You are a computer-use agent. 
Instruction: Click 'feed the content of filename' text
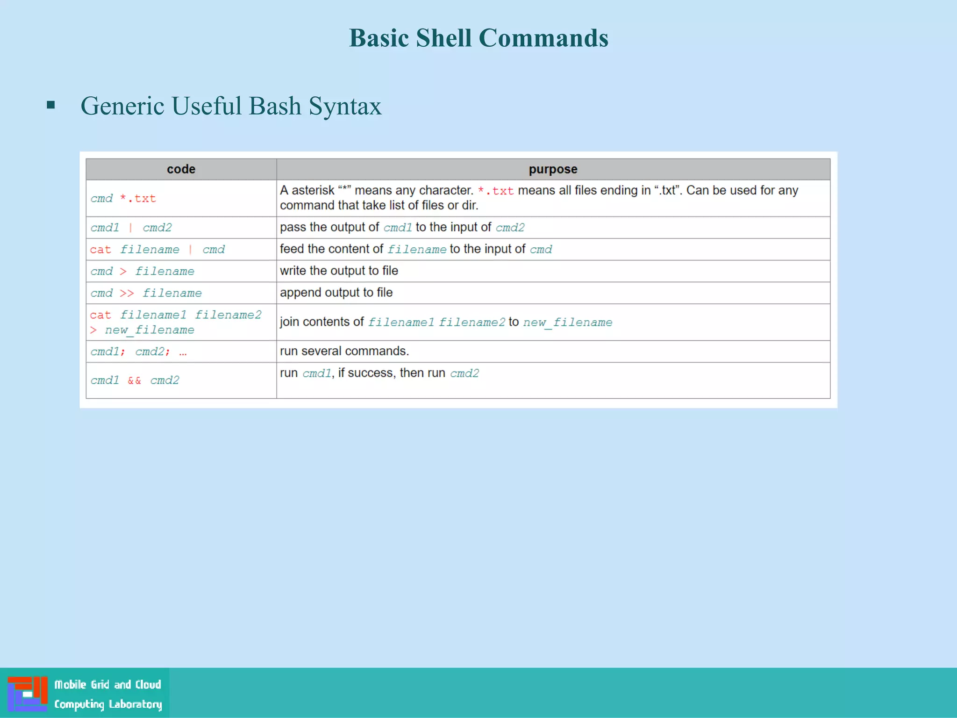point(416,249)
